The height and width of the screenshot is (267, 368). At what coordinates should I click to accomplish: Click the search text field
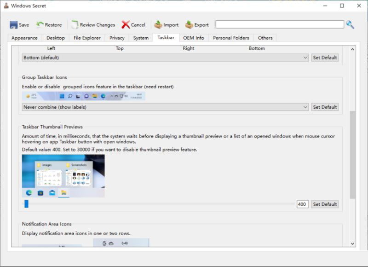[x=280, y=24]
